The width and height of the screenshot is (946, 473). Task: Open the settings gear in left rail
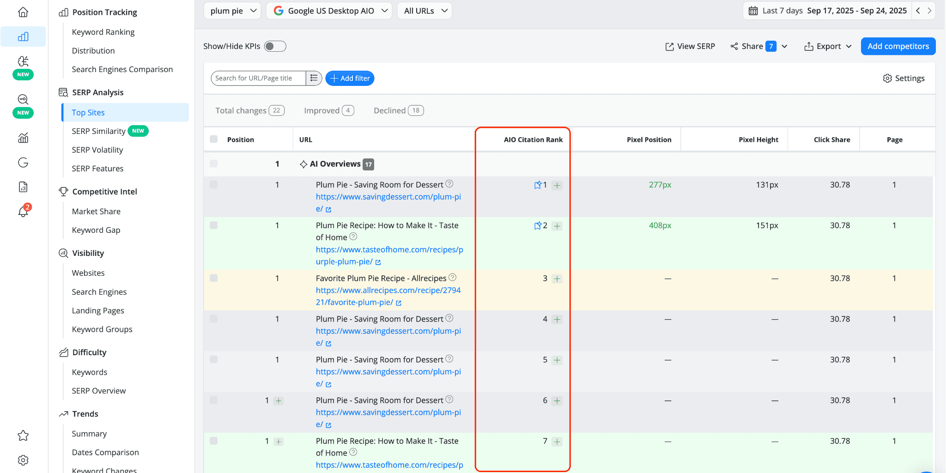tap(23, 460)
